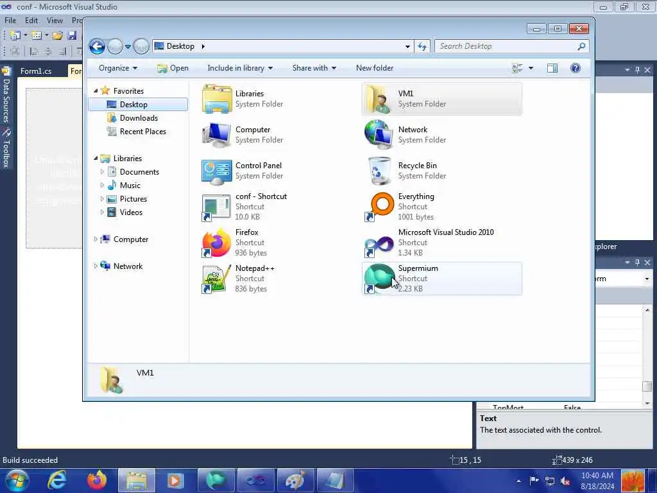657x493 pixels.
Task: Select Recent Places in Favorites
Action: [142, 131]
